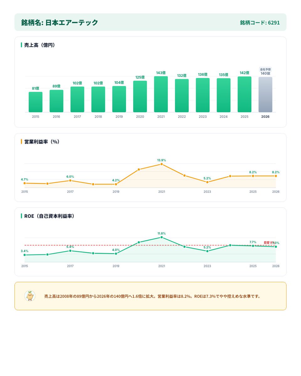Image resolution: width=301 pixels, height=376 pixels.
Task: Click the 銘柄コード: 6291 label
Action: click(260, 23)
